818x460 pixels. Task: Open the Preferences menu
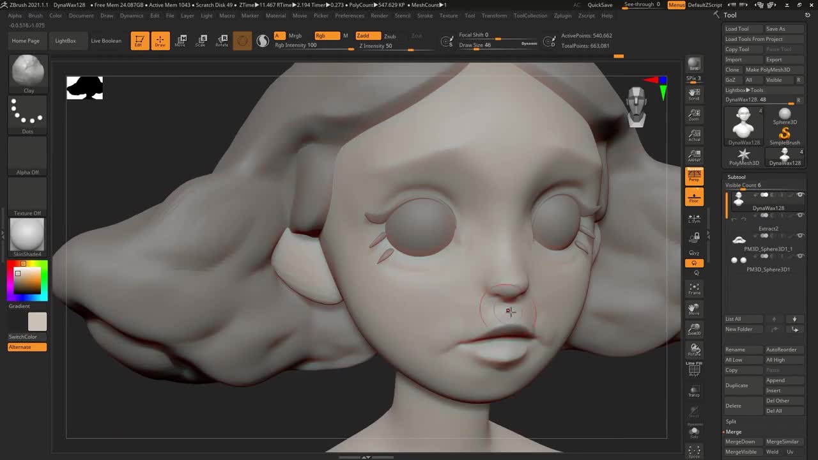coord(350,15)
